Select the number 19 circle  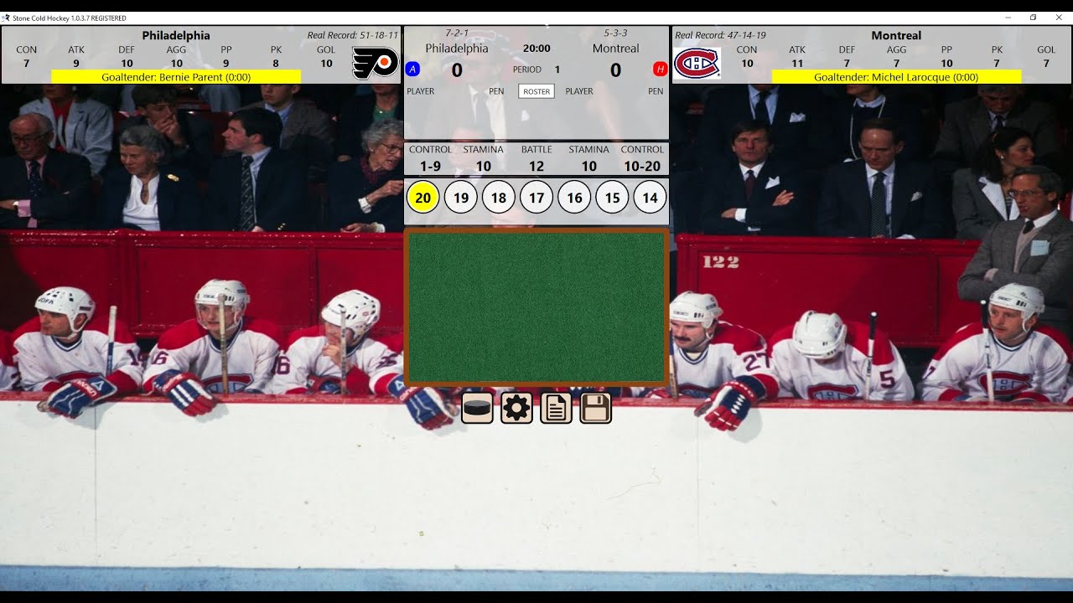click(x=461, y=198)
